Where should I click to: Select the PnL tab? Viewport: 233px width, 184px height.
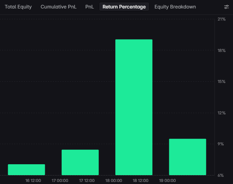coord(89,7)
